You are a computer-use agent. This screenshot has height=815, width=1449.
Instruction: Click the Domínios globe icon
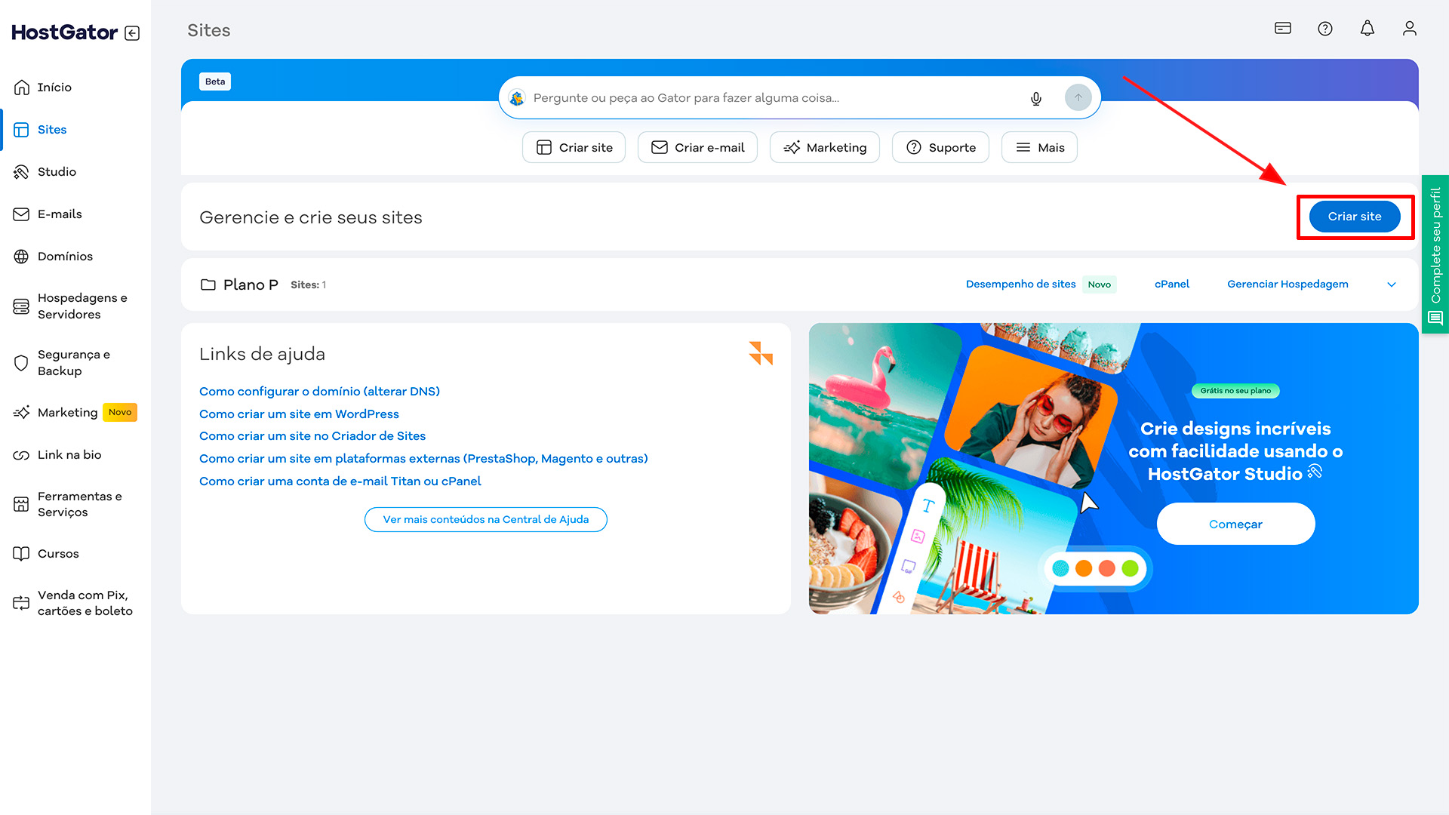click(21, 257)
